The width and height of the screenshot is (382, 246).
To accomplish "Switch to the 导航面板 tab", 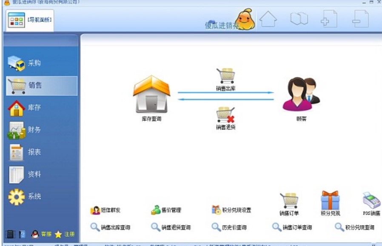I will pyautogui.click(x=30, y=20).
